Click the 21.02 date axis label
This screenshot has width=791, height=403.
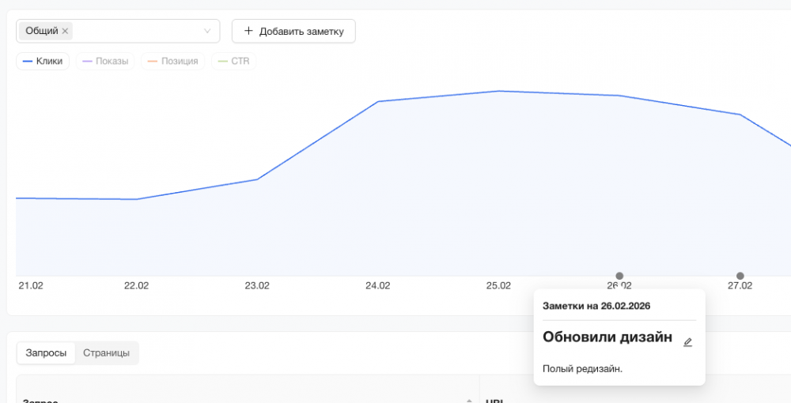coord(31,285)
